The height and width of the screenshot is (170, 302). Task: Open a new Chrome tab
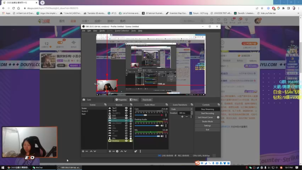[x=42, y=3]
